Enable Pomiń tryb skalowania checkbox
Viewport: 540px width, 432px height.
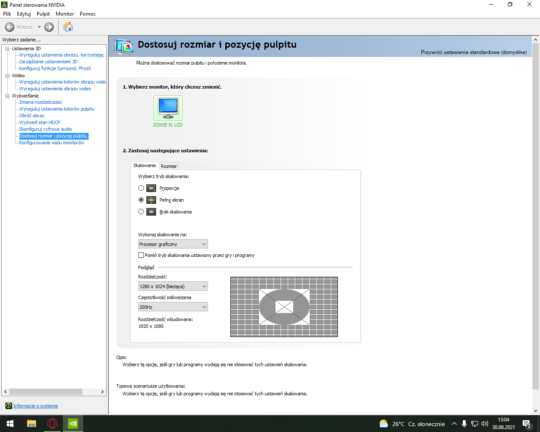pos(141,255)
